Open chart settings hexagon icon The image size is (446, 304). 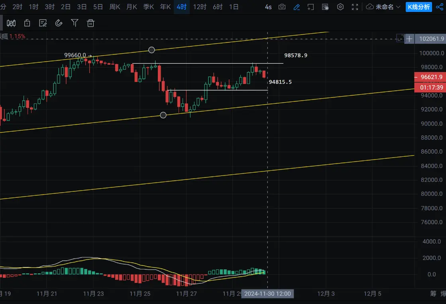pyautogui.click(x=340, y=7)
